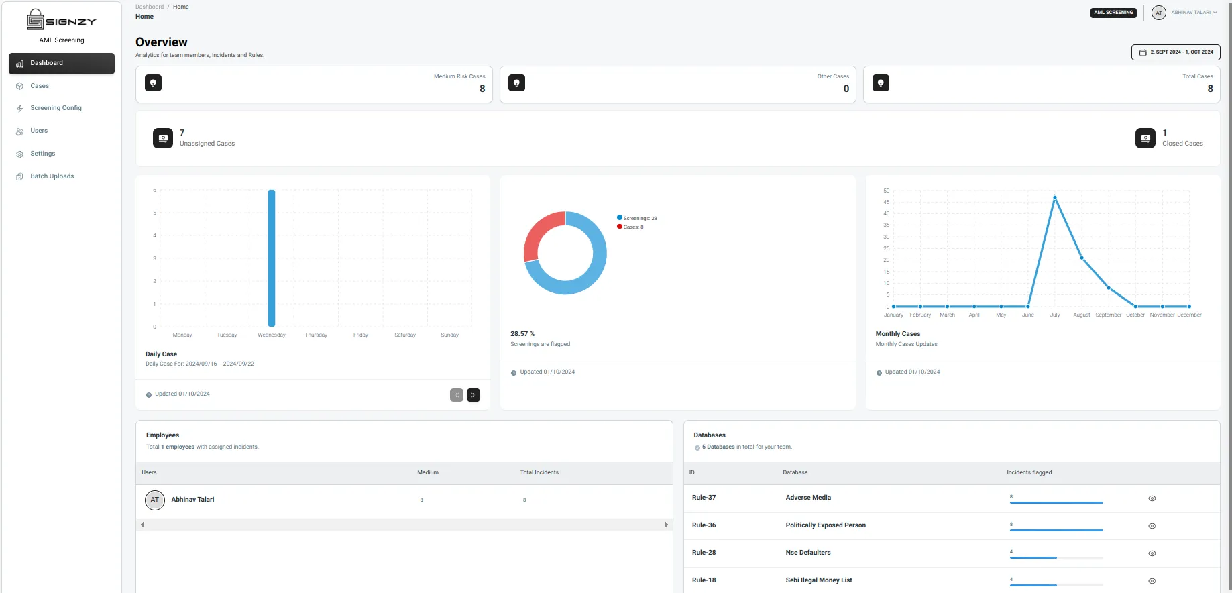Click the Total Incidents column header
This screenshot has height=593, width=1232.
pyautogui.click(x=539, y=472)
